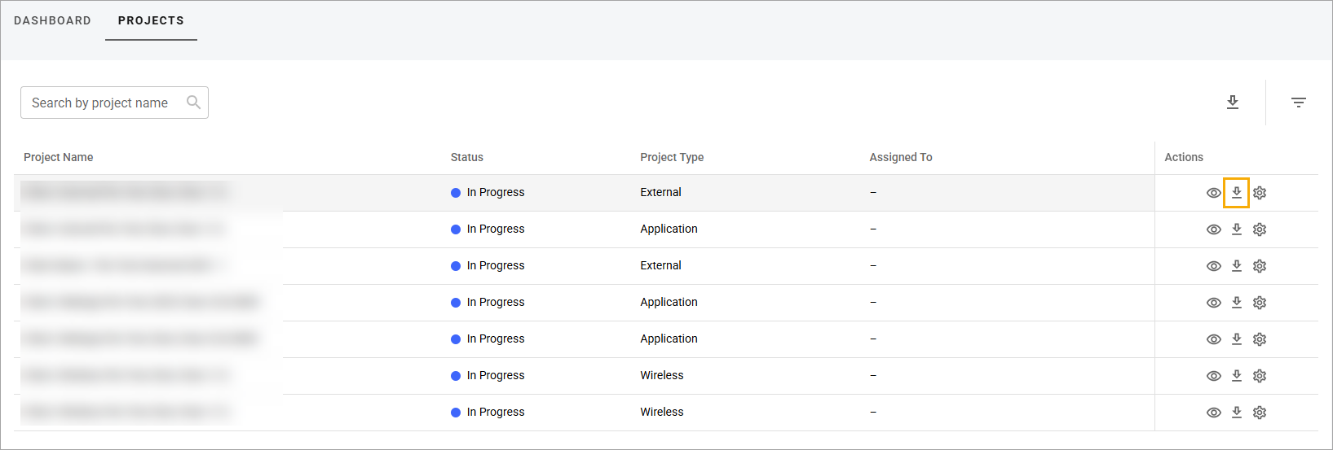1333x450 pixels.
Task: Focus the Search by project name field
Action: pos(114,103)
